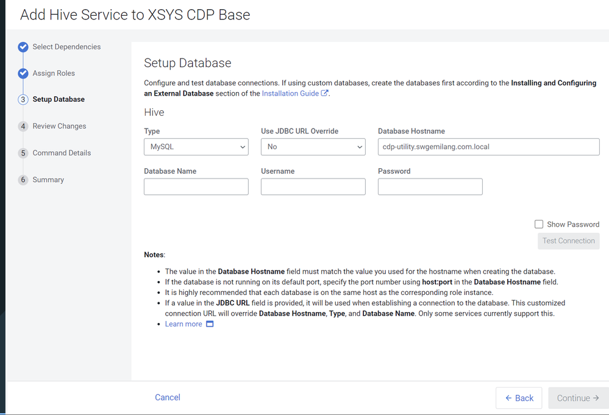Click the Assign Roles completed checkmark icon
Viewport: 609px width, 415px height.
tap(23, 73)
